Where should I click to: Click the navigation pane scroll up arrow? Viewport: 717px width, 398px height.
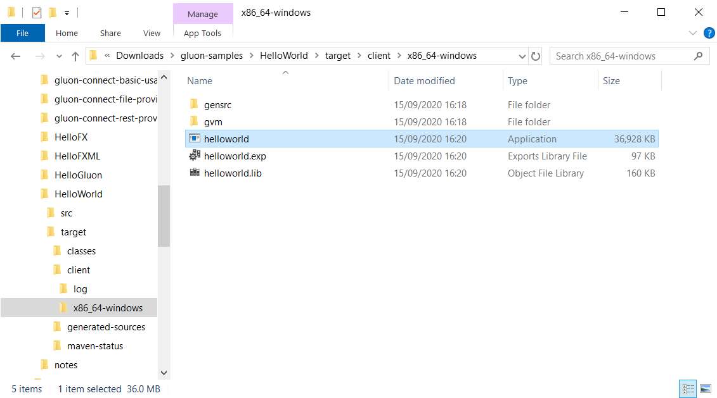pos(164,77)
